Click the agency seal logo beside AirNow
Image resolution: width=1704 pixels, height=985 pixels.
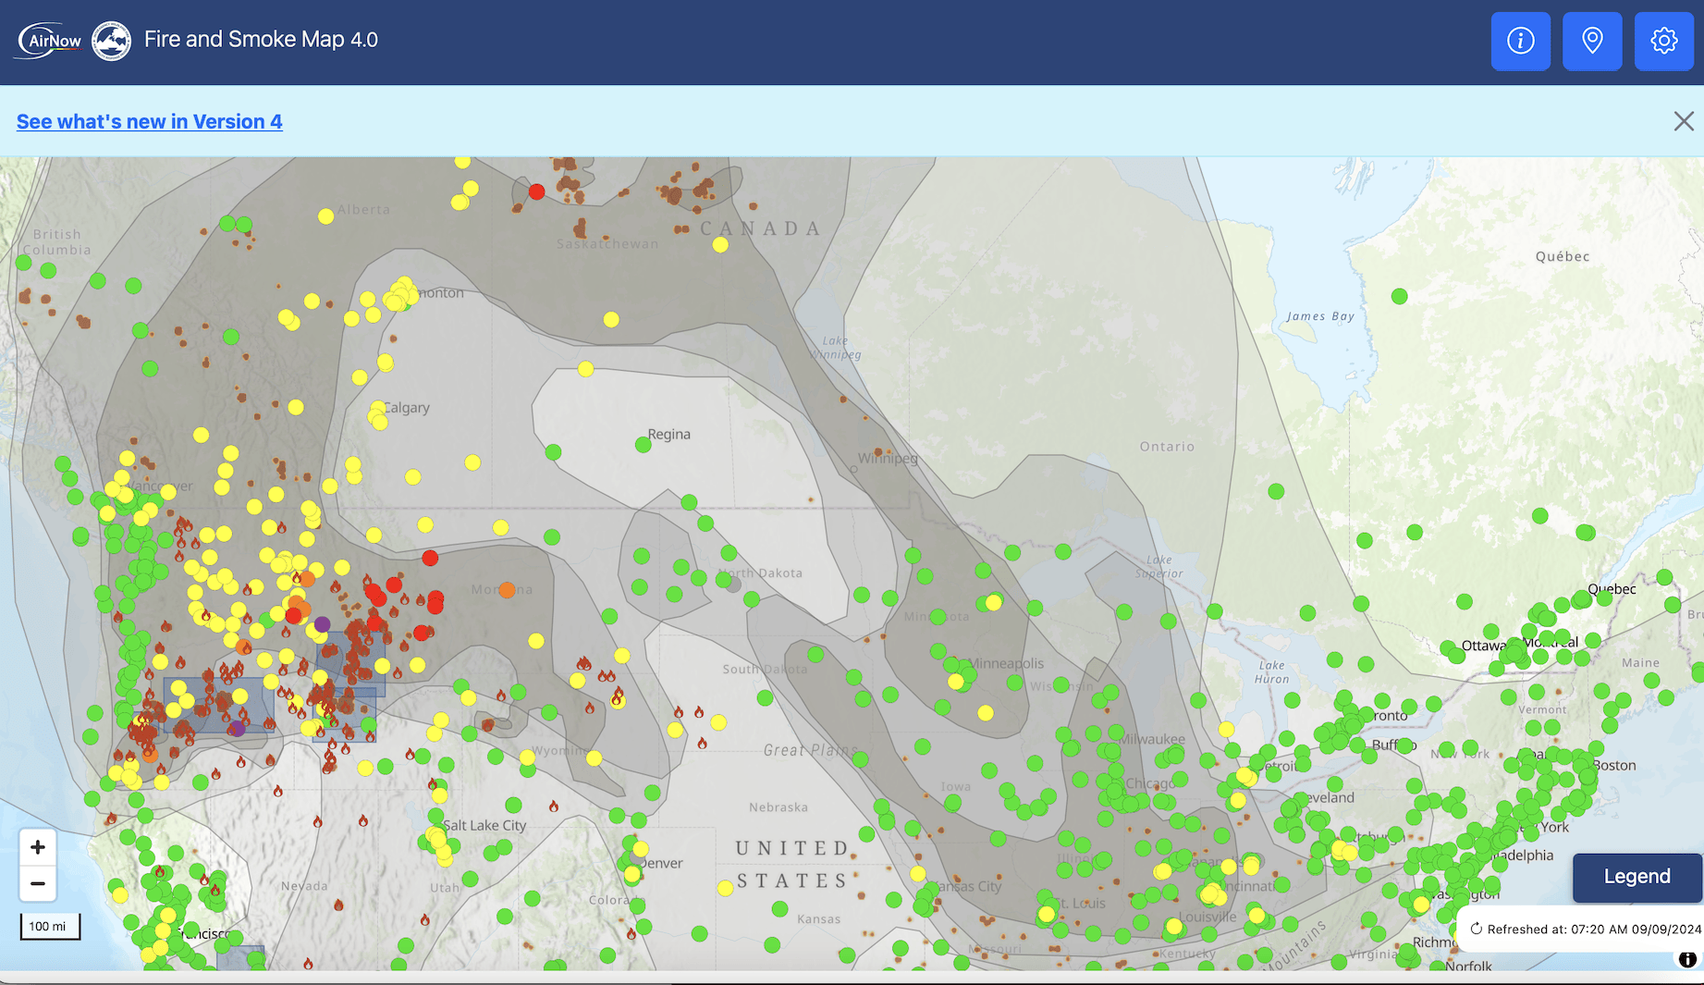(x=112, y=41)
